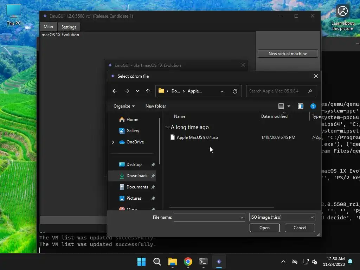Click the pin icon next to Downloads
Screen dimensions: 360x270
point(153,176)
